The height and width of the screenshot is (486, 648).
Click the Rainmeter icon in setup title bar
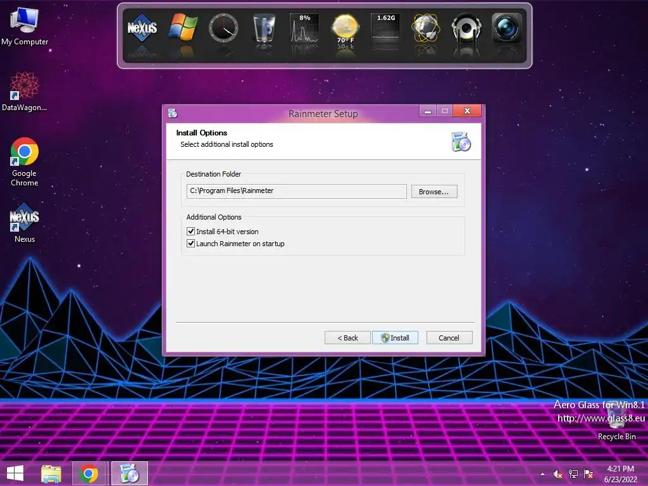click(173, 113)
